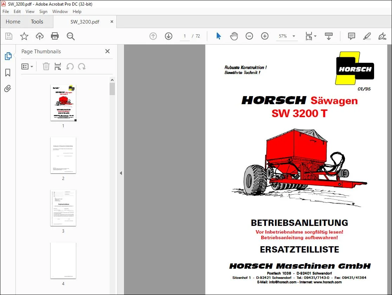Open the sign document pen icon
This screenshot has width=392, height=295.
(x=382, y=36)
